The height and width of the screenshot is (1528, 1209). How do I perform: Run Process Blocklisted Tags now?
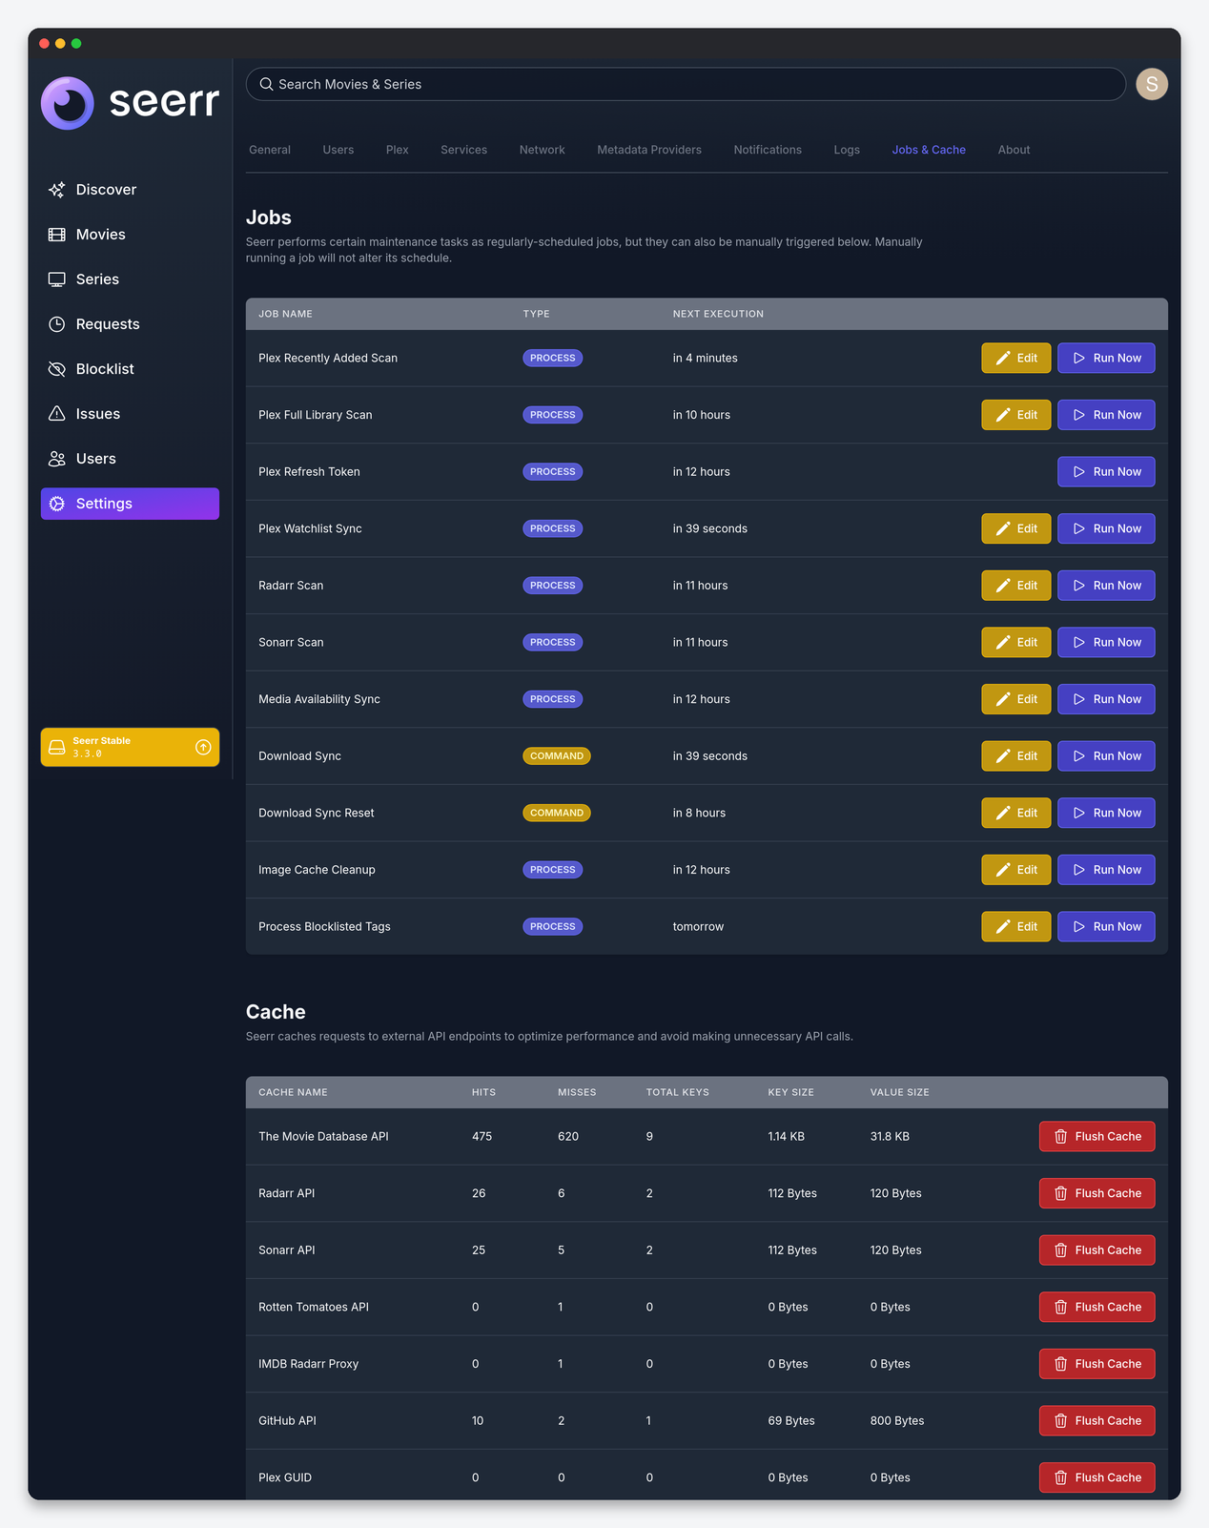pos(1106,926)
